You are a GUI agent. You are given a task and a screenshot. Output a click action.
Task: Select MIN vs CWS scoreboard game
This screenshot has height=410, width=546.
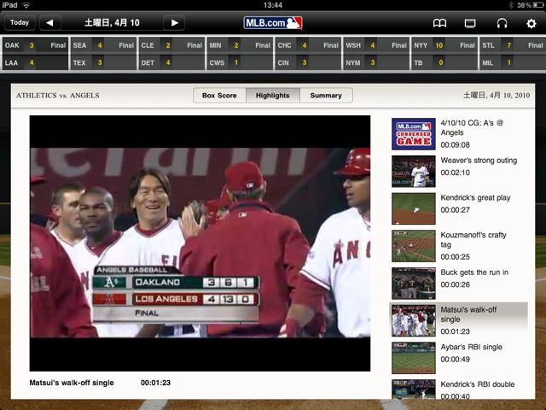click(240, 54)
